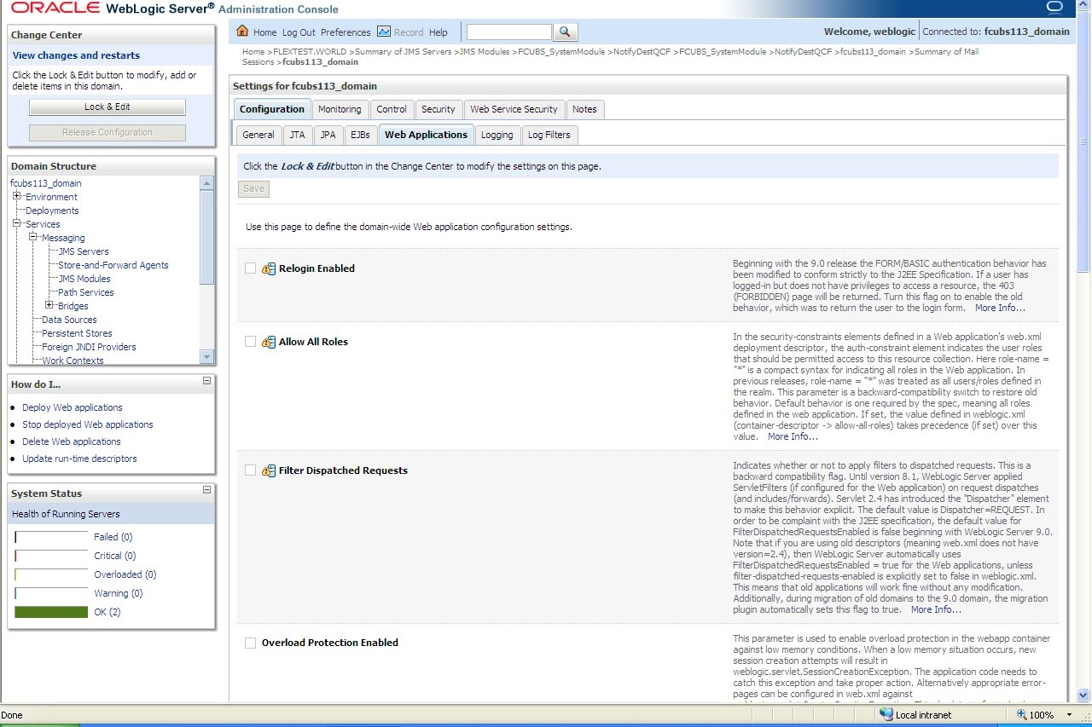This screenshot has height=727, width=1092.
Task: Open Deployments in Domain Structure
Action: [x=52, y=211]
